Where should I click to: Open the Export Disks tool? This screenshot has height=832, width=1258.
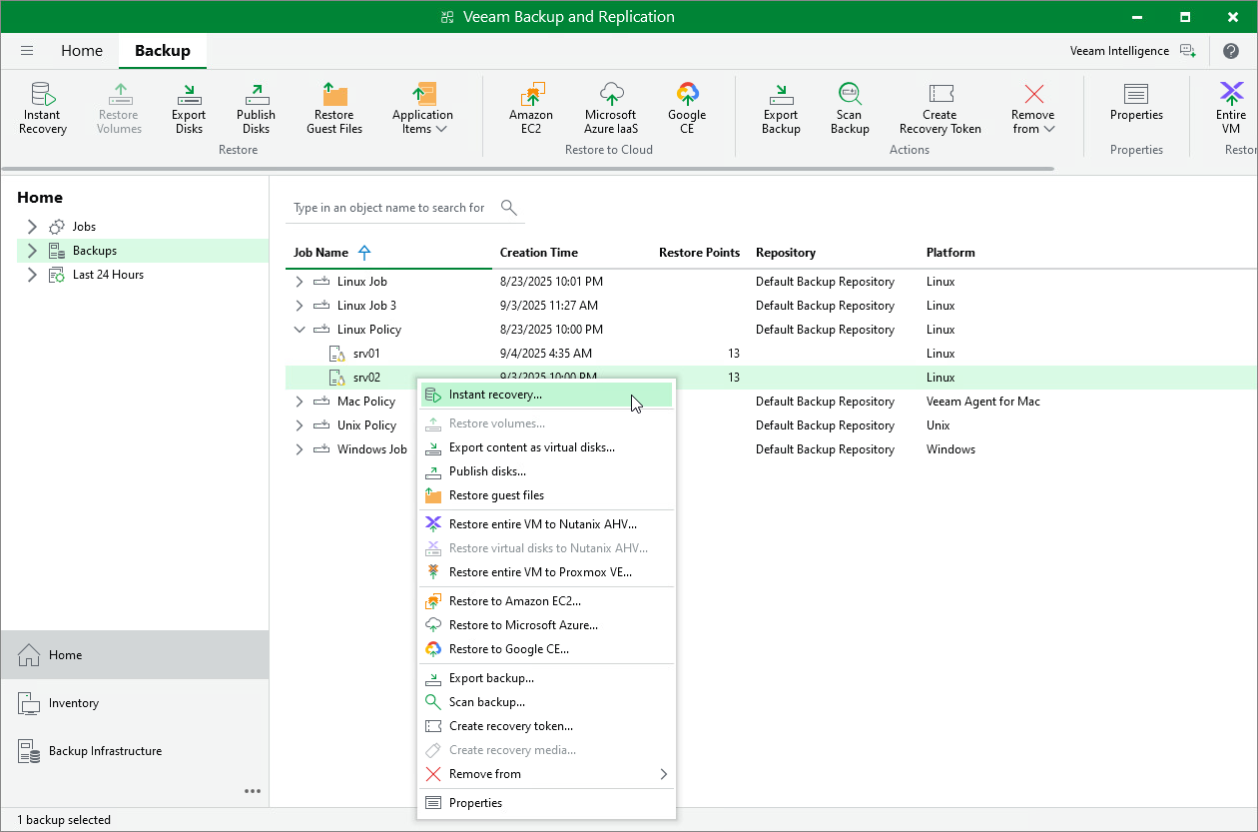(x=188, y=105)
